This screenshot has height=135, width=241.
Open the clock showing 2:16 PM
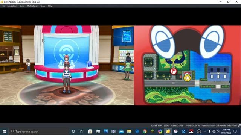tap(226, 132)
